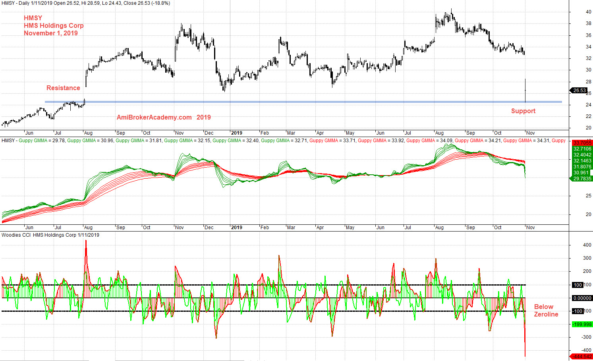
Task: Click 'Woodies CCI HMS Holdings Corp 1/11/2019' title
Action: 50,235
